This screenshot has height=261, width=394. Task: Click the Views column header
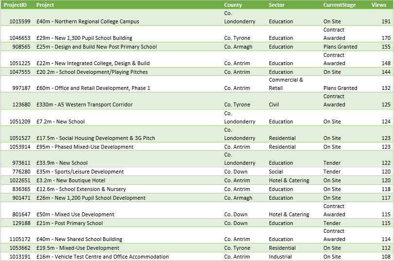(379, 5)
